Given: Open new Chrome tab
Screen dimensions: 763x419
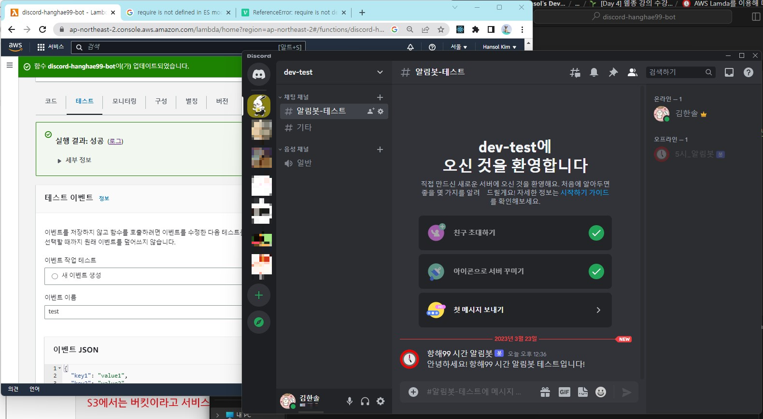Looking at the screenshot, I should point(362,13).
